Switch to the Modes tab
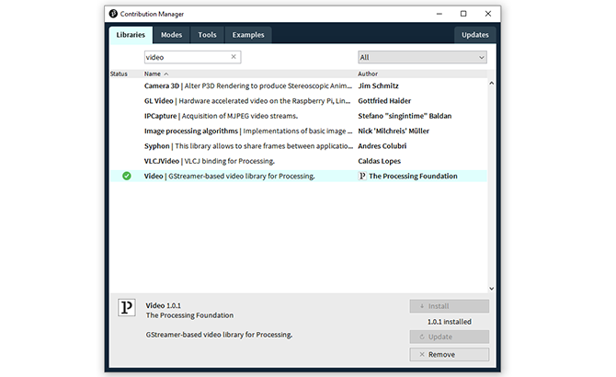The height and width of the screenshot is (377, 616). pos(171,35)
